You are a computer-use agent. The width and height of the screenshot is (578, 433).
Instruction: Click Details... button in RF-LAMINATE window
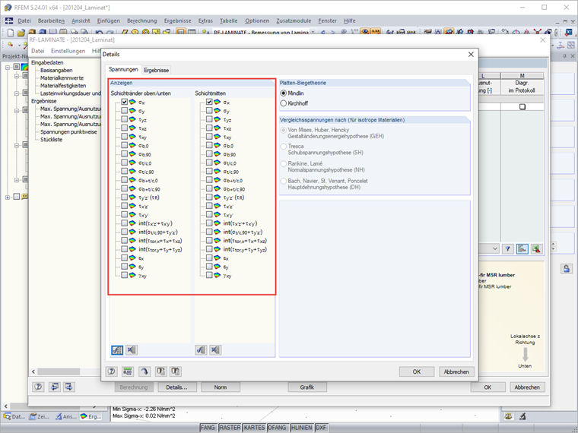click(x=176, y=387)
